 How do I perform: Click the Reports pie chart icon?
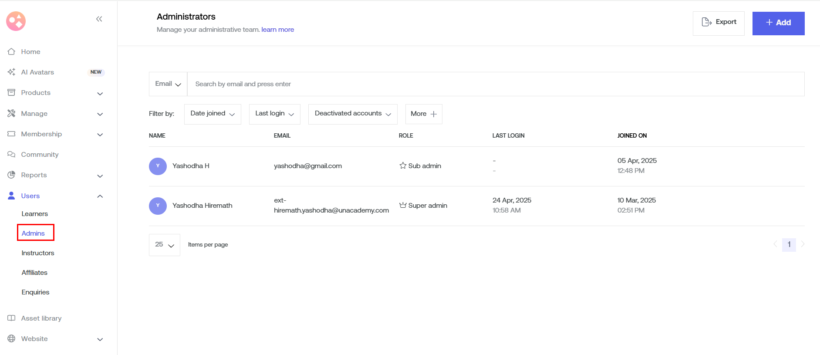click(x=11, y=175)
